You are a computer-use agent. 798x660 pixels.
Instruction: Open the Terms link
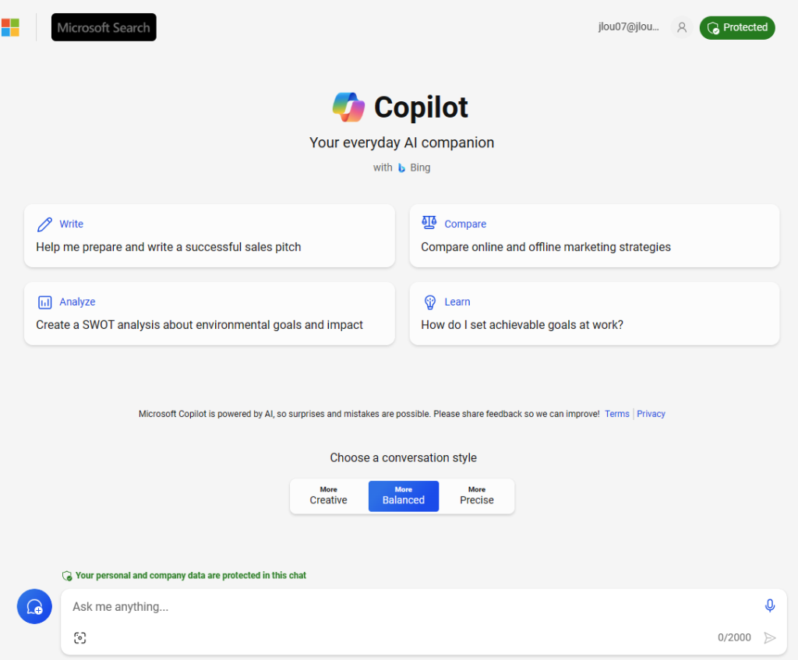click(617, 414)
